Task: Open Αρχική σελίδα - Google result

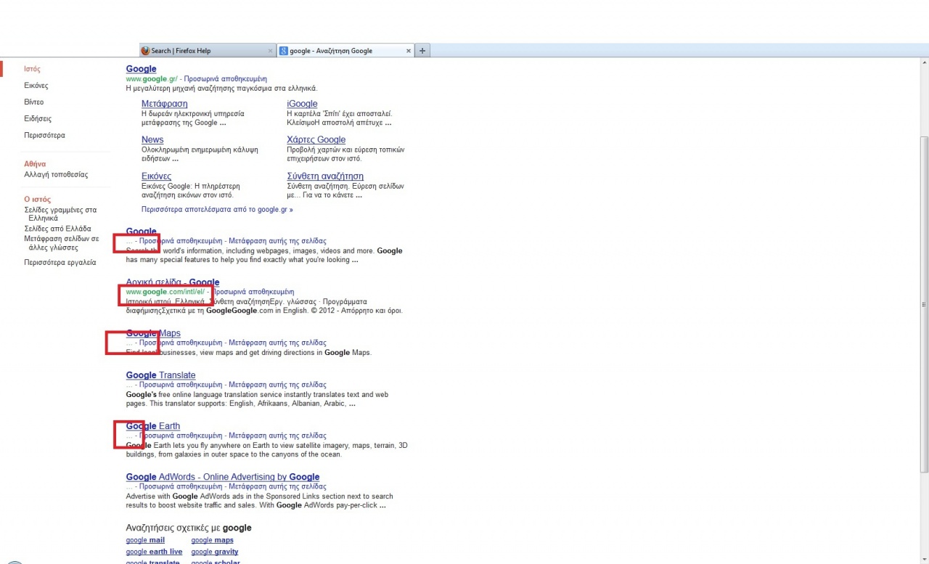Action: click(x=173, y=282)
